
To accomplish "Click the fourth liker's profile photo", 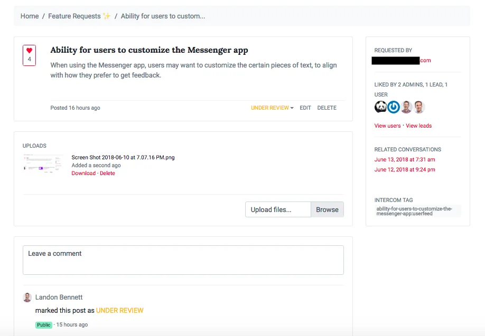I will click(x=418, y=107).
